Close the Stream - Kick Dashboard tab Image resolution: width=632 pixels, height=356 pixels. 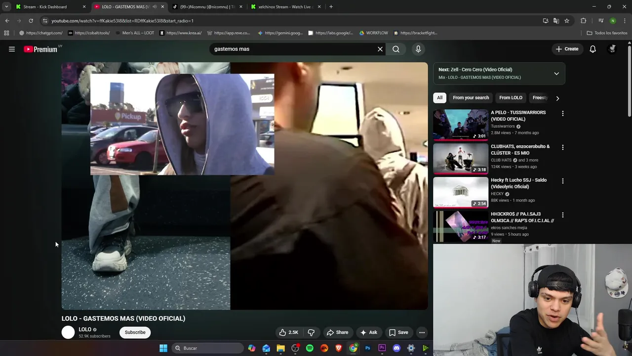(84, 7)
